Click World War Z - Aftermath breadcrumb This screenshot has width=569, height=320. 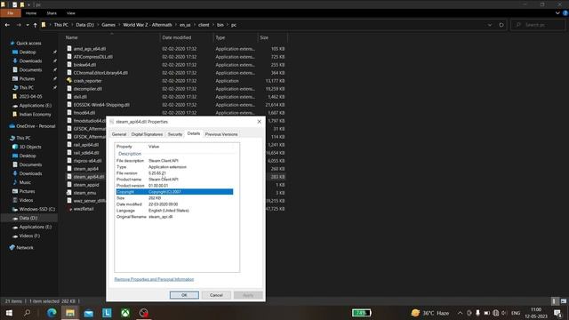click(148, 25)
